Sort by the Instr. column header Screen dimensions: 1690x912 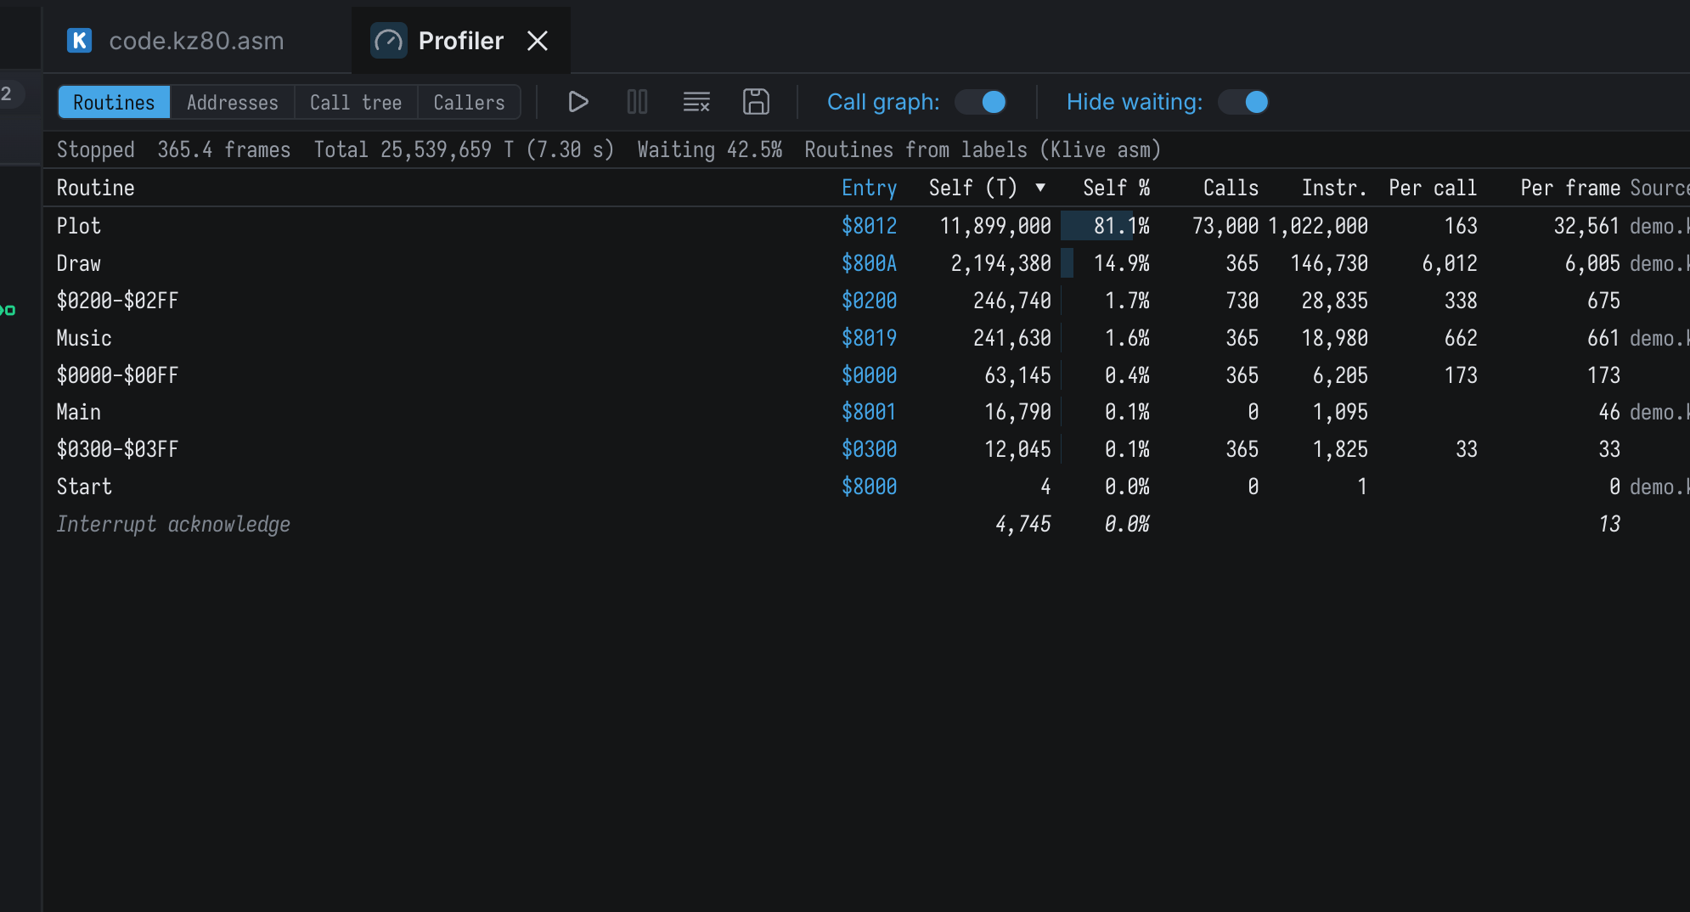[1334, 188]
